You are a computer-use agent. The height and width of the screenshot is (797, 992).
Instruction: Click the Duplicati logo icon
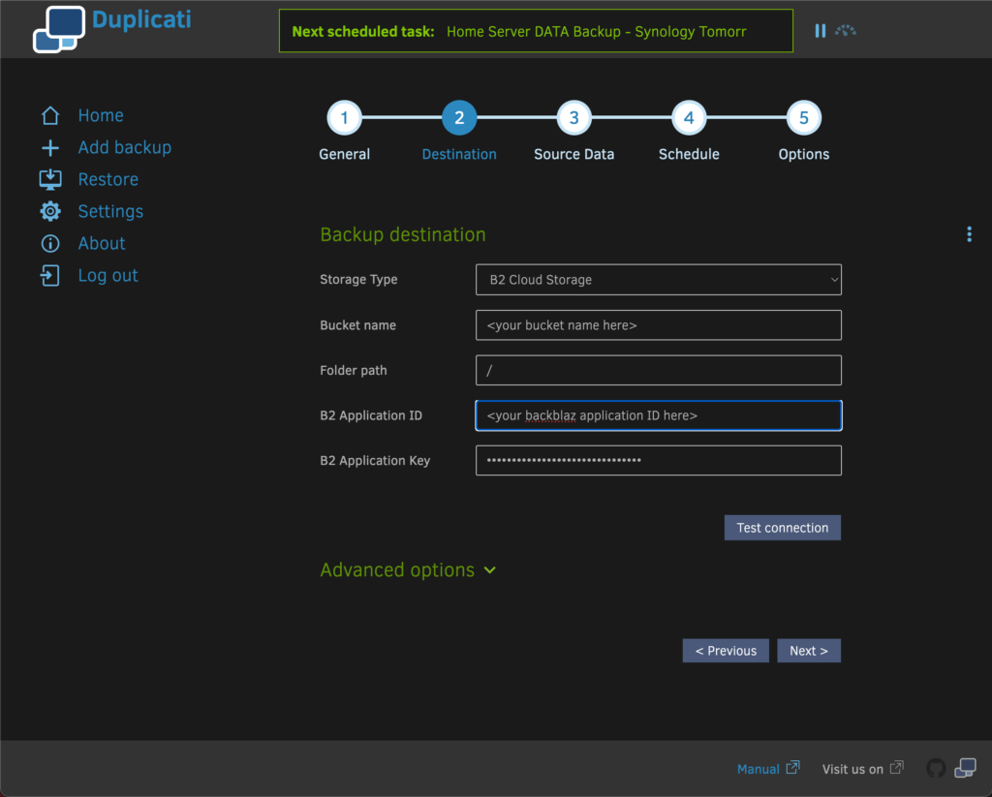[x=59, y=29]
